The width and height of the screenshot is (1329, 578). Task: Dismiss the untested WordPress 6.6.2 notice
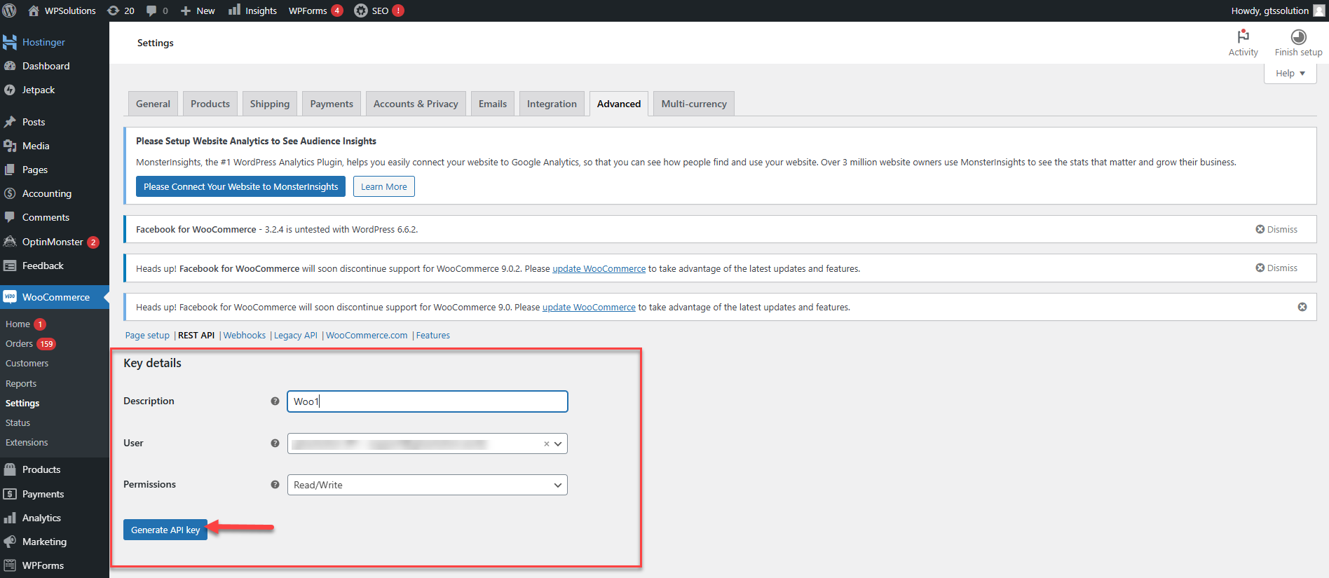(x=1276, y=229)
